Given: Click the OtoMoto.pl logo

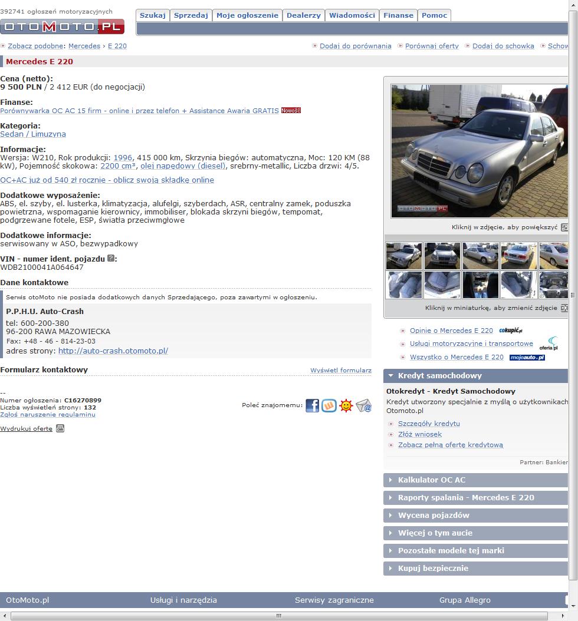Looking at the screenshot, I should [63, 27].
